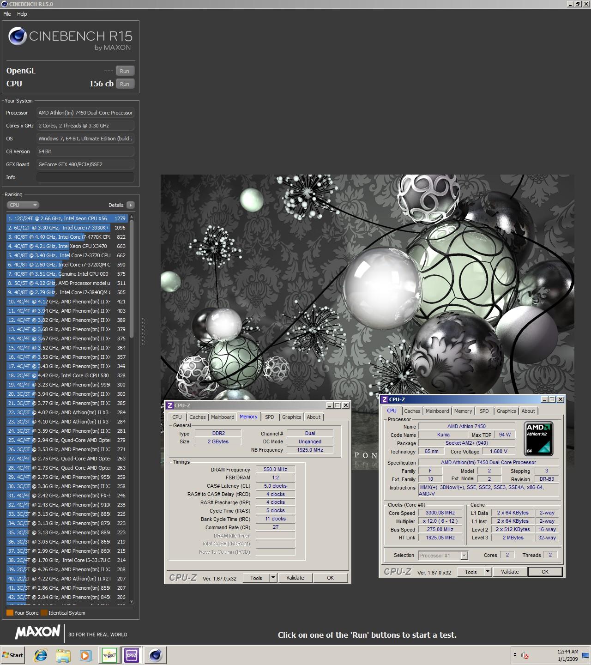The image size is (591, 665).
Task: Click the ranking list scrollbar thumb
Action: click(x=132, y=279)
